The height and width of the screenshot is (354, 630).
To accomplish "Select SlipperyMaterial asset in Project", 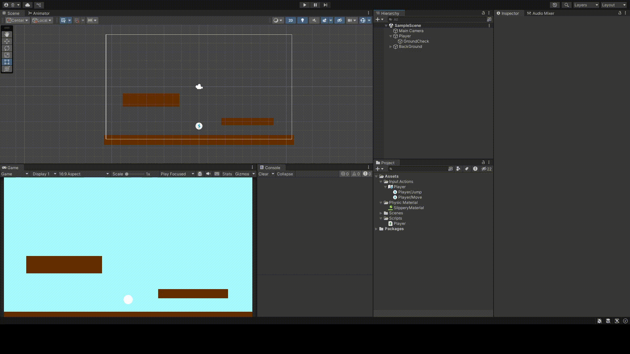I will (408, 208).
